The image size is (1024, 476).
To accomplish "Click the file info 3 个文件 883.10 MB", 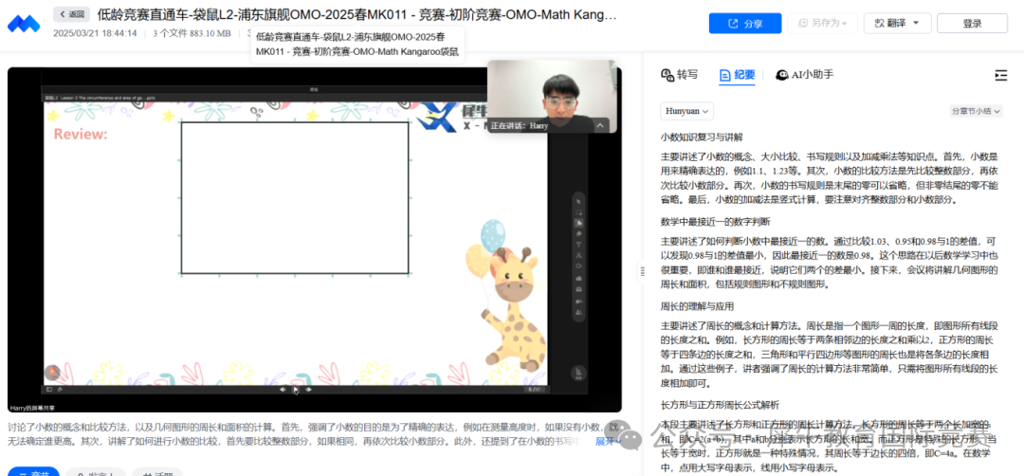I will point(192,33).
